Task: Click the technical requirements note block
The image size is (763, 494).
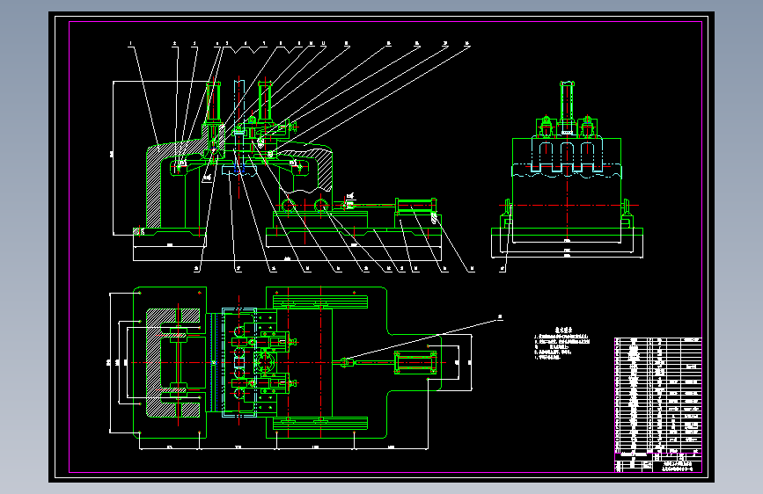Action: coord(562,344)
